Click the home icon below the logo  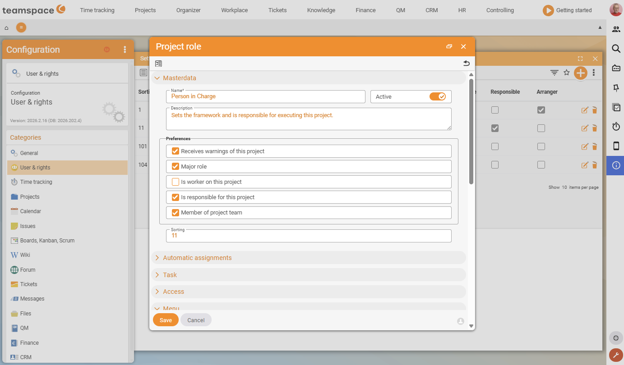point(6,28)
